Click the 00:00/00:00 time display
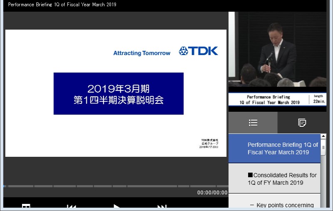The height and width of the screenshot is (211, 333). pos(212,193)
